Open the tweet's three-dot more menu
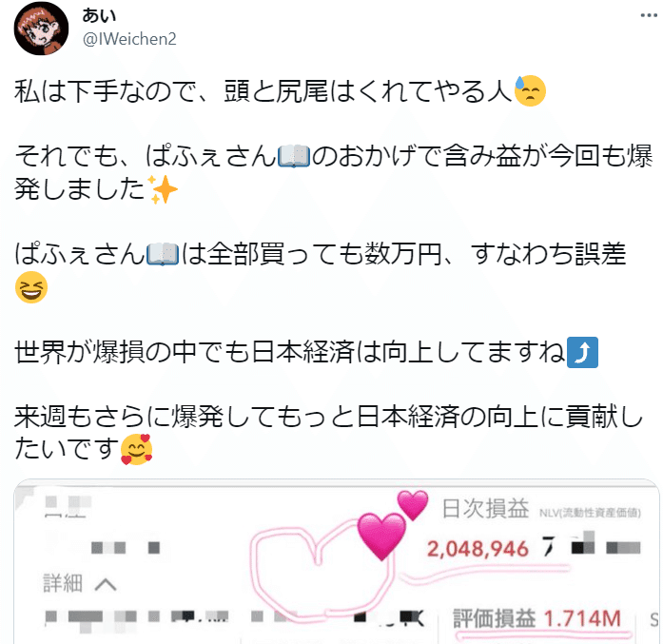 649,15
